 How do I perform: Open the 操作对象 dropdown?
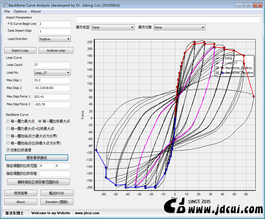point(179,27)
